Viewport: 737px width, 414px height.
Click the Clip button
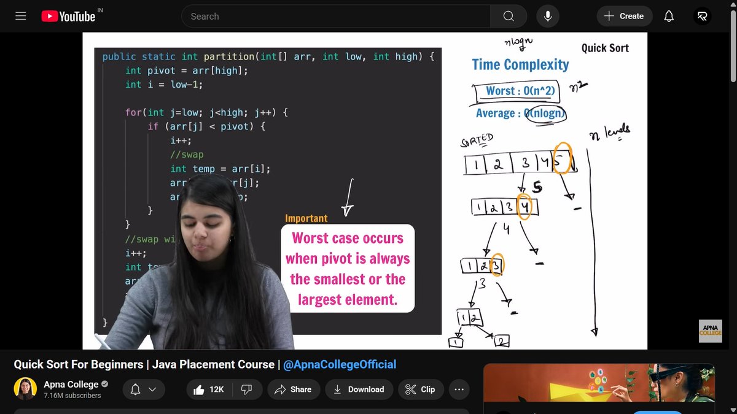coord(421,389)
